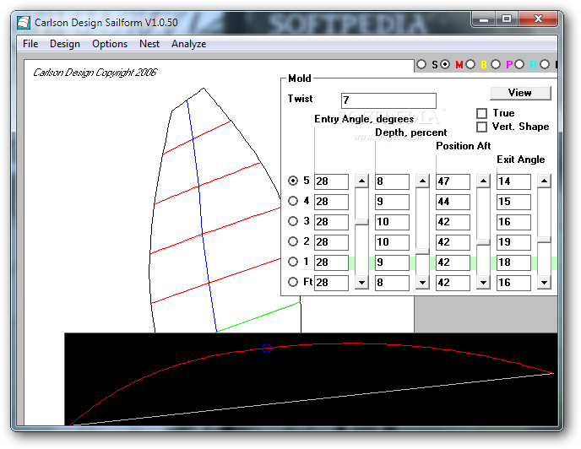The width and height of the screenshot is (581, 449).
Task: Open the Nest menu
Action: (149, 44)
